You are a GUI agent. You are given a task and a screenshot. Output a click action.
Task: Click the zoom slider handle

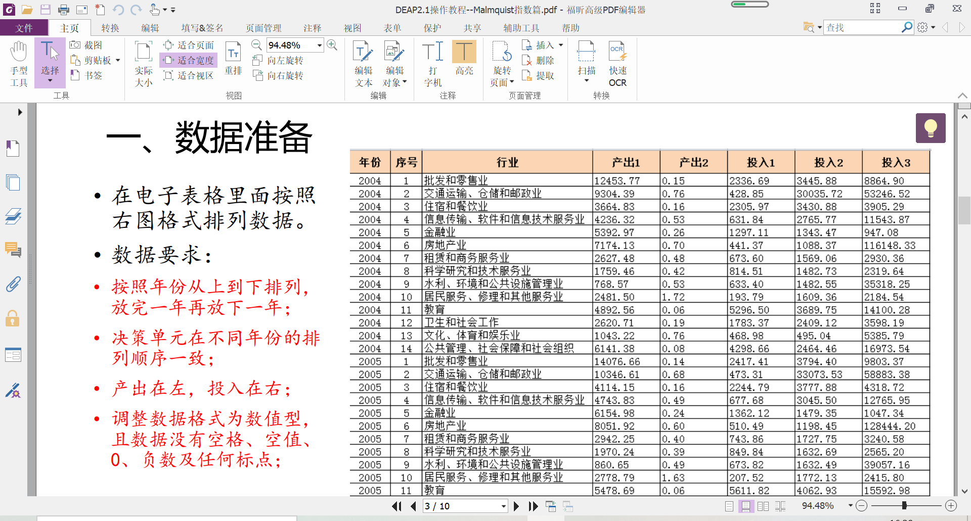904,505
